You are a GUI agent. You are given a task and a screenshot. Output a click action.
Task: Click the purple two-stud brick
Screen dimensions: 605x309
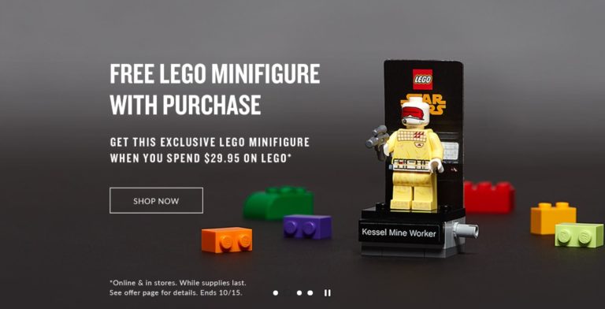pos(307,227)
